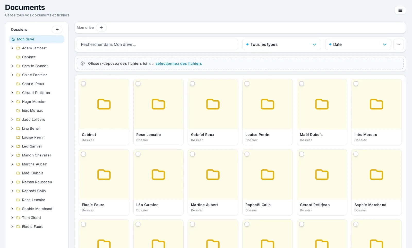This screenshot has height=248, width=412.
Task: Check the Cabinet folder card checkbox
Action: click(x=83, y=84)
